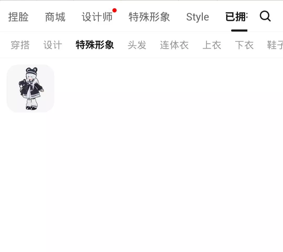The width and height of the screenshot is (283, 252).
Task: Go to the 设计师 tab
Action: [x=97, y=17]
